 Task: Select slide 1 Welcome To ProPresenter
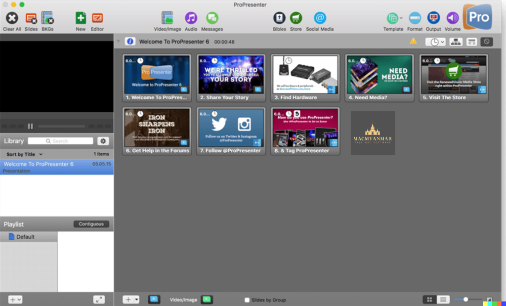click(x=157, y=78)
